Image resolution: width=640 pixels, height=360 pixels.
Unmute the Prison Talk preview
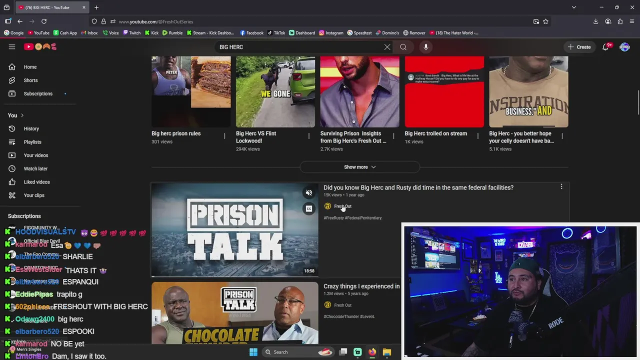click(x=309, y=192)
